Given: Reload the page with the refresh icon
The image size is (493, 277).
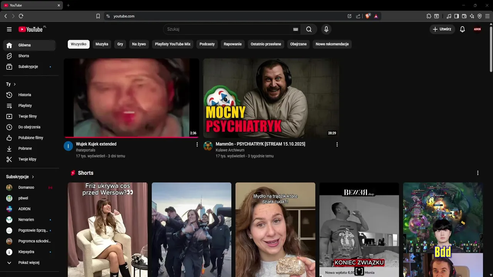Looking at the screenshot, I should 21,16.
